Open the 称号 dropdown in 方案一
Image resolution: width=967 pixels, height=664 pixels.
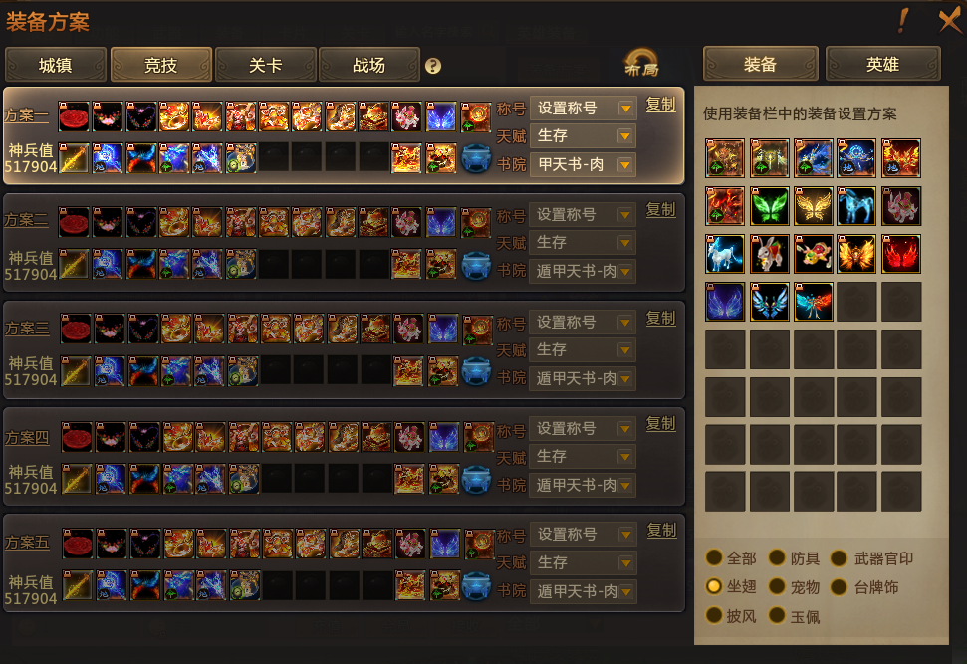(583, 108)
